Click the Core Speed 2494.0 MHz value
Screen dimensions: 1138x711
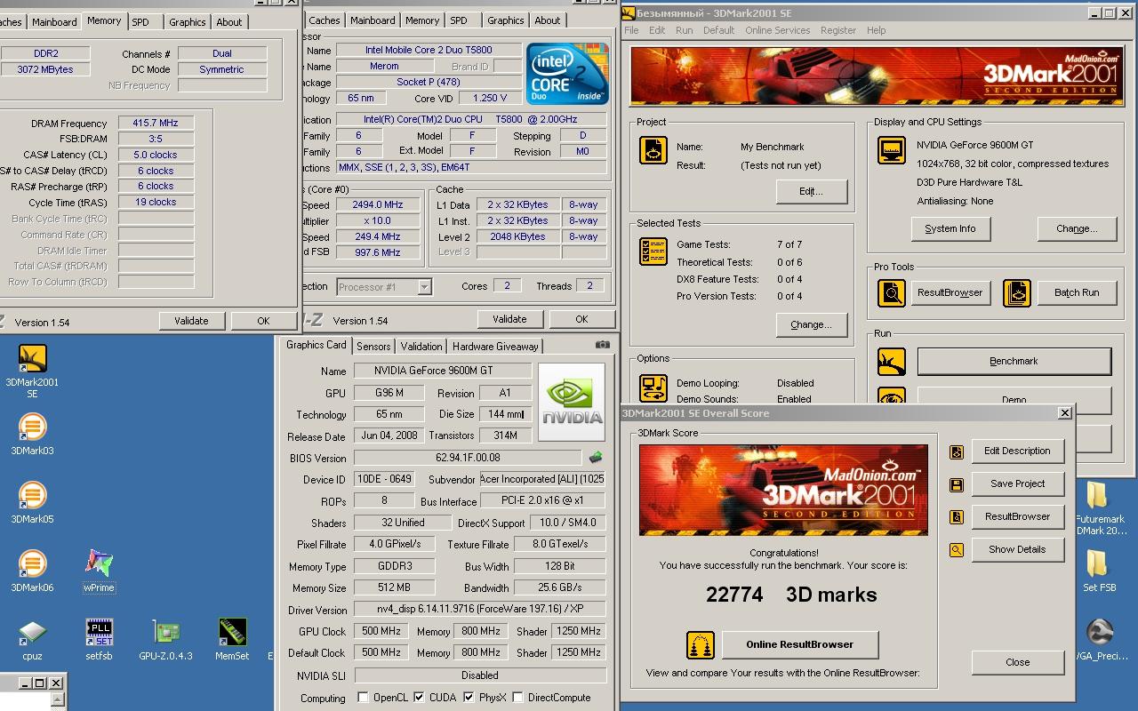pyautogui.click(x=377, y=204)
